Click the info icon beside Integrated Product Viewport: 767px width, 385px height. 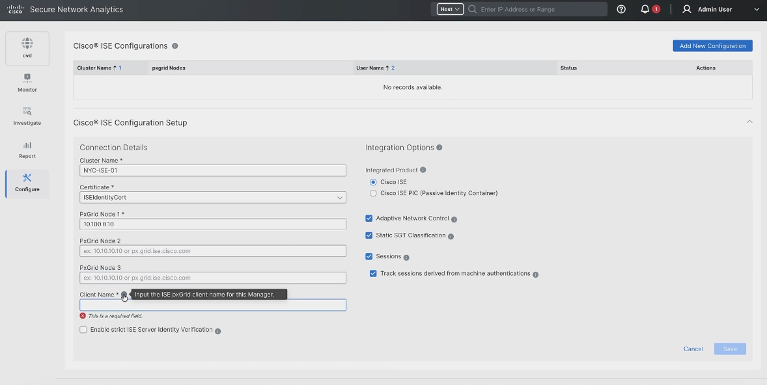tap(423, 170)
